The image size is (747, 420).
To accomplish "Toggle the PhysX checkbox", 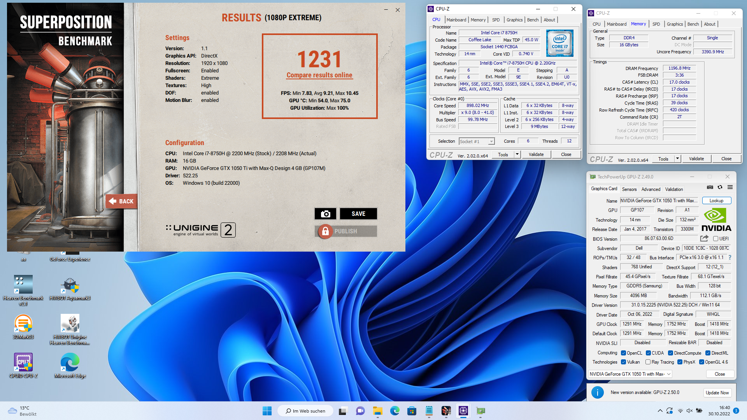I will tap(680, 362).
